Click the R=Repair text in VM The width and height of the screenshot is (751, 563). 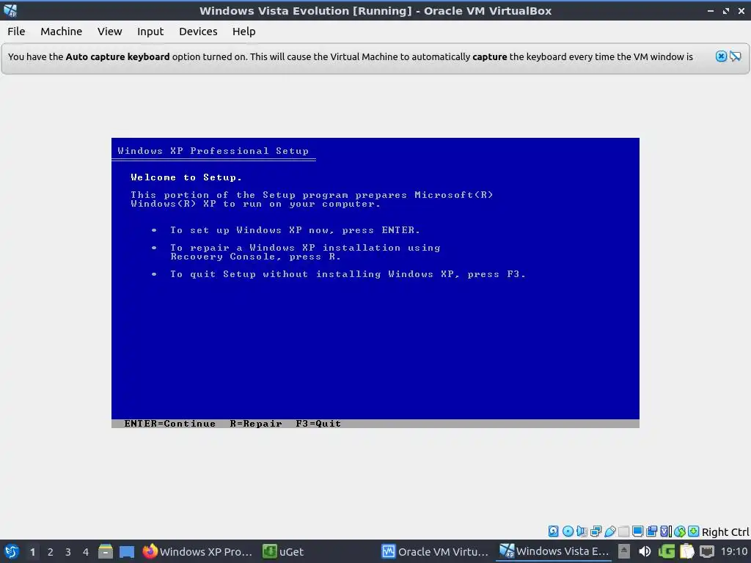[256, 424]
